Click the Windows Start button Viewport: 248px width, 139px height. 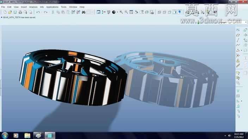pyautogui.click(x=5, y=135)
